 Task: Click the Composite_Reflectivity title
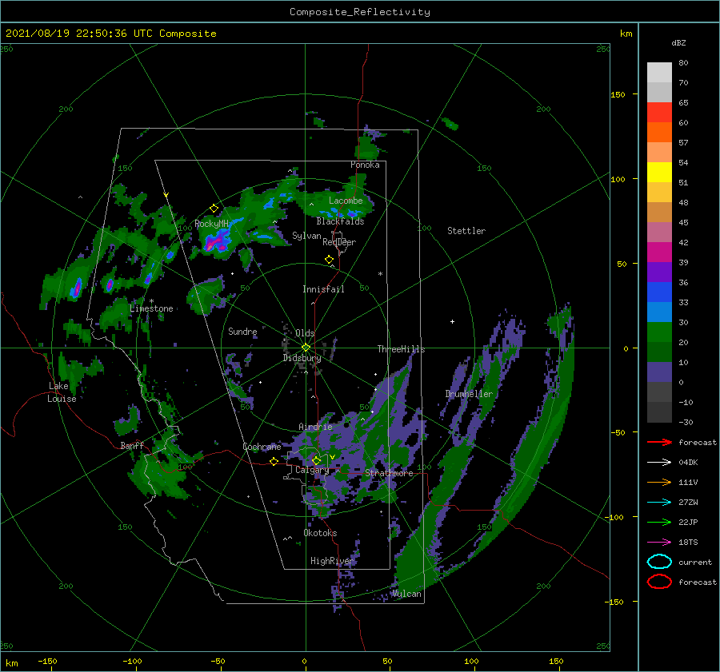[x=359, y=12]
